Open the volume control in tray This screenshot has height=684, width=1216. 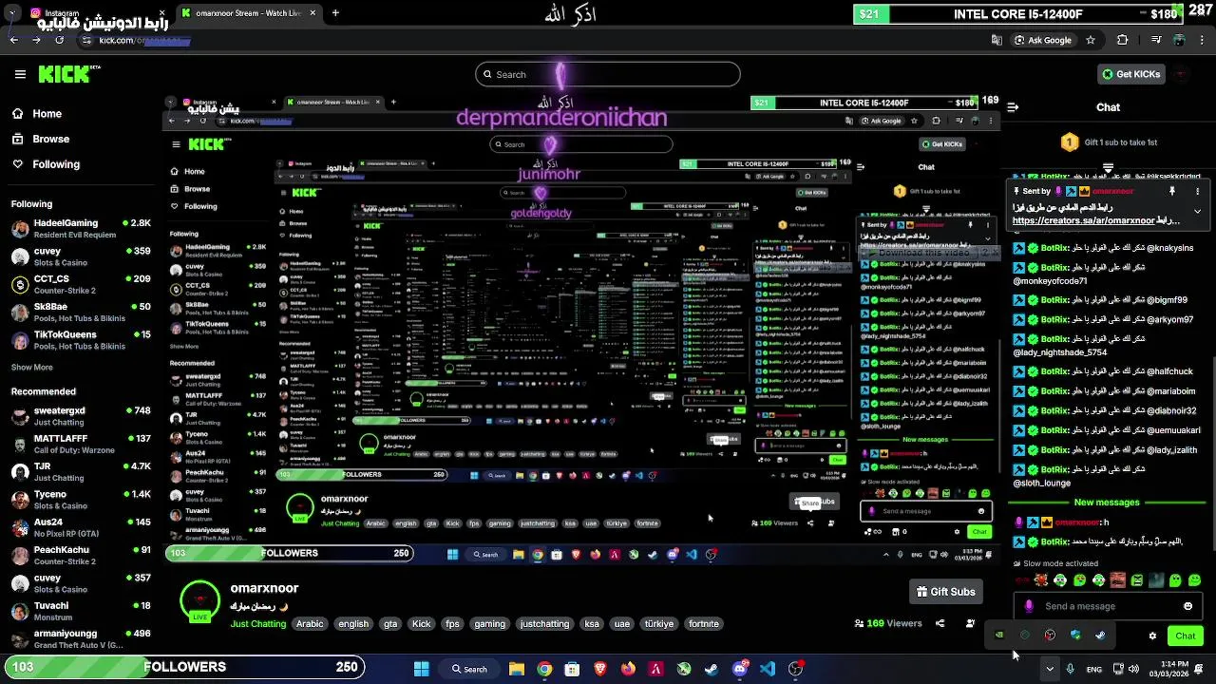point(1133,669)
